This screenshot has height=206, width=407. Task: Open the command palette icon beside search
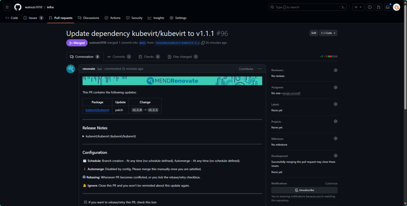click(x=343, y=7)
